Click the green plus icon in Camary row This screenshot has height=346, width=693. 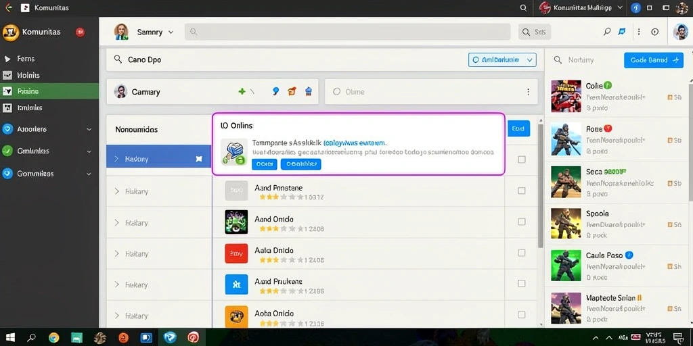click(242, 91)
